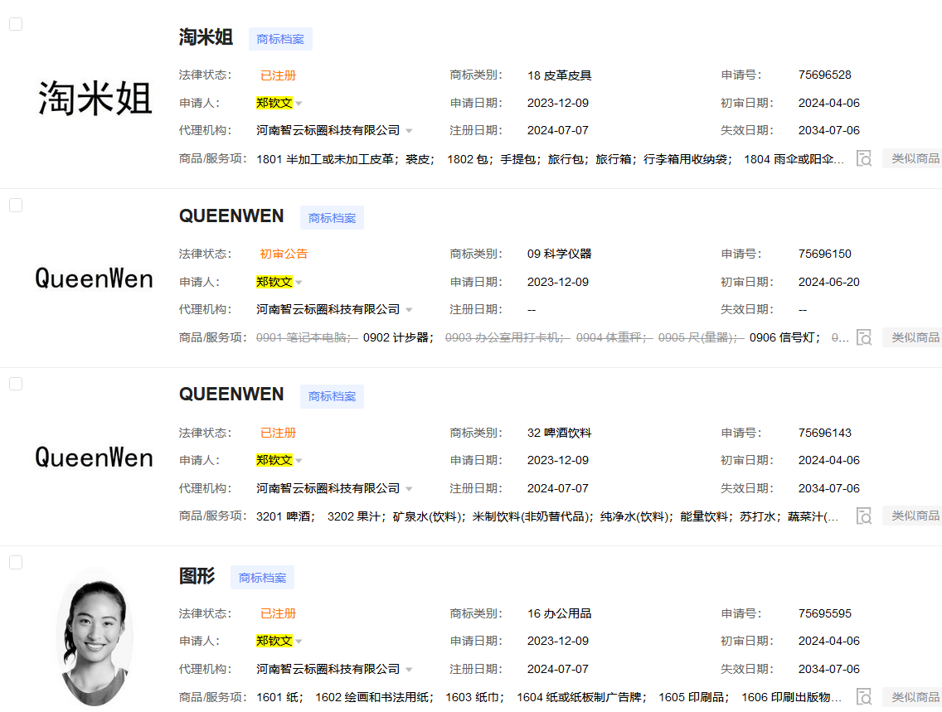
Task: Click agency name in 图形 entry
Action: [x=328, y=669]
